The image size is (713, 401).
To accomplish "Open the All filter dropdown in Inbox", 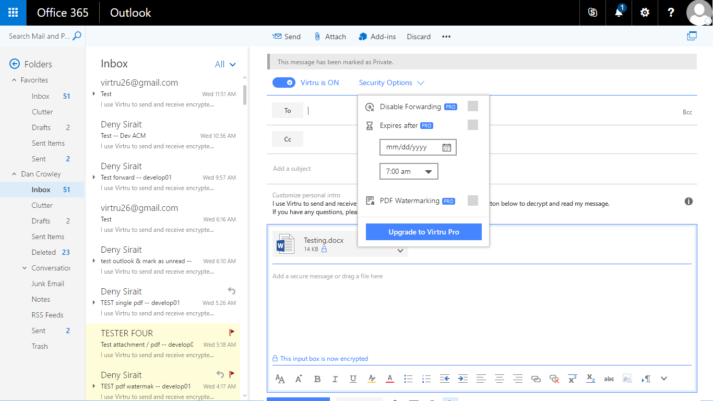I will 225,64.
